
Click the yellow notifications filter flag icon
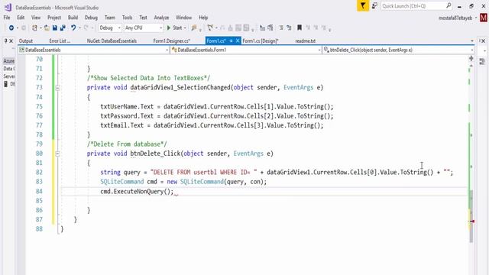point(363,5)
